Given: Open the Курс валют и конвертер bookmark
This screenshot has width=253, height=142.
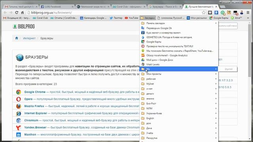Looking at the screenshot, I should pyautogui.click(x=179, y=32).
